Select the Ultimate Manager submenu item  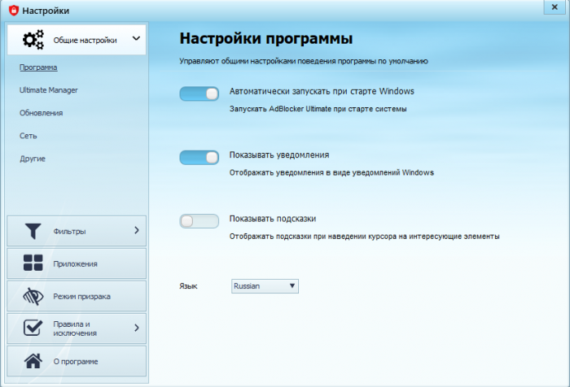click(49, 89)
